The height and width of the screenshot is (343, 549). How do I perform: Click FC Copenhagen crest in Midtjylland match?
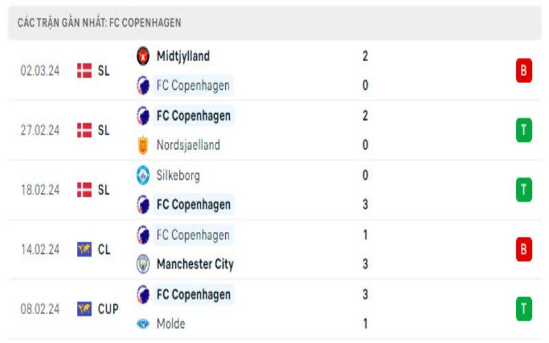[143, 86]
